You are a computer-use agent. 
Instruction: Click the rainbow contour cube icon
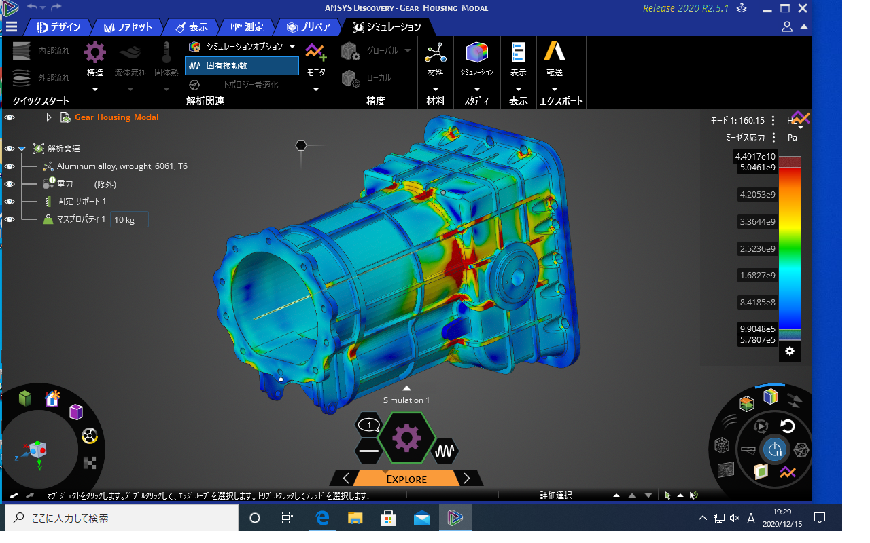pos(770,396)
